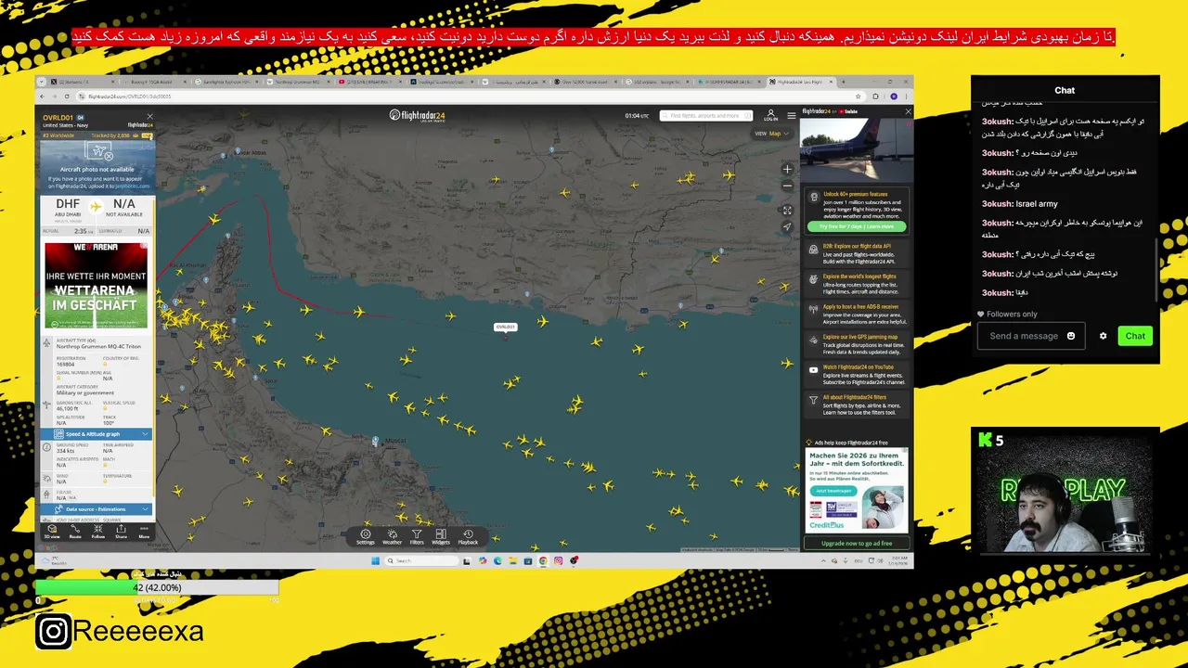Open All about Flightradar24 filters promo
This screenshot has height=668, width=1188.
(857, 405)
